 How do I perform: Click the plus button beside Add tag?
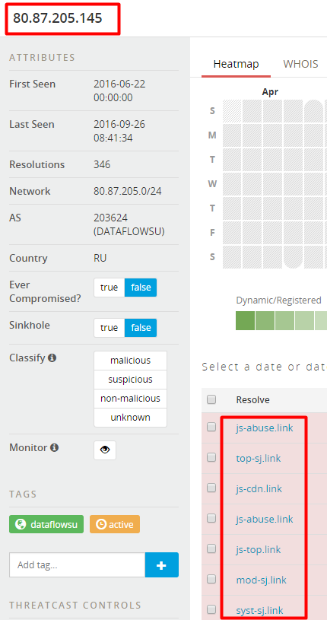point(162,565)
